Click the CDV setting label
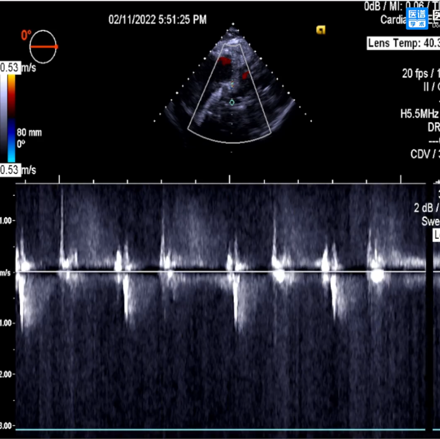This screenshot has width=440, height=439. click(425, 154)
